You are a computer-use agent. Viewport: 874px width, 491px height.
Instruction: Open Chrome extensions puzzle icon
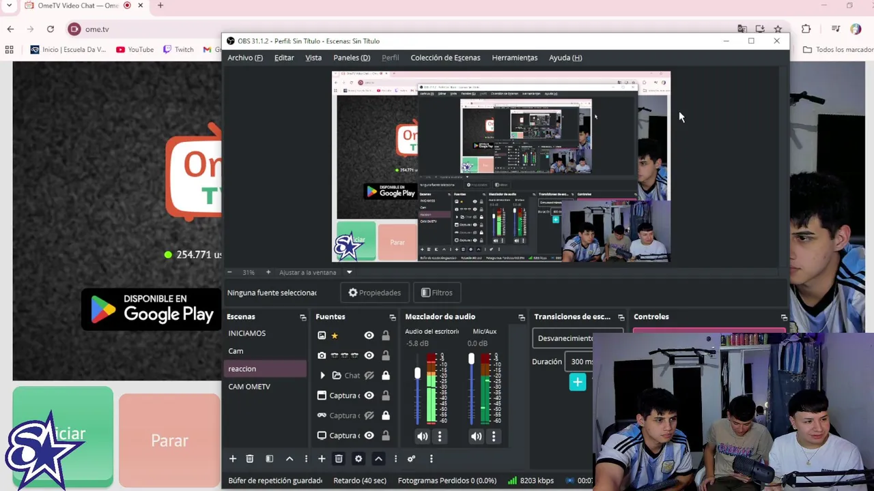point(806,29)
